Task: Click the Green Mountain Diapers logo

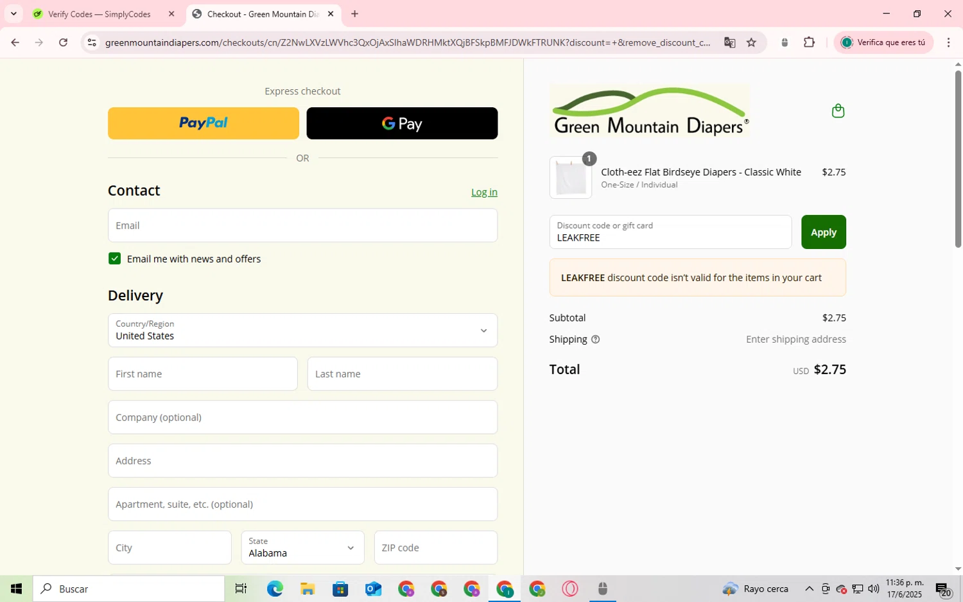Action: pos(650,110)
